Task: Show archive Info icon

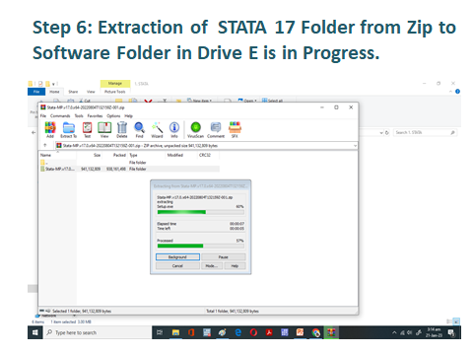Action: point(174,129)
